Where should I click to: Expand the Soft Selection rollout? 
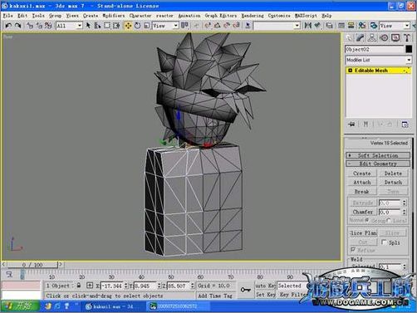click(378, 155)
